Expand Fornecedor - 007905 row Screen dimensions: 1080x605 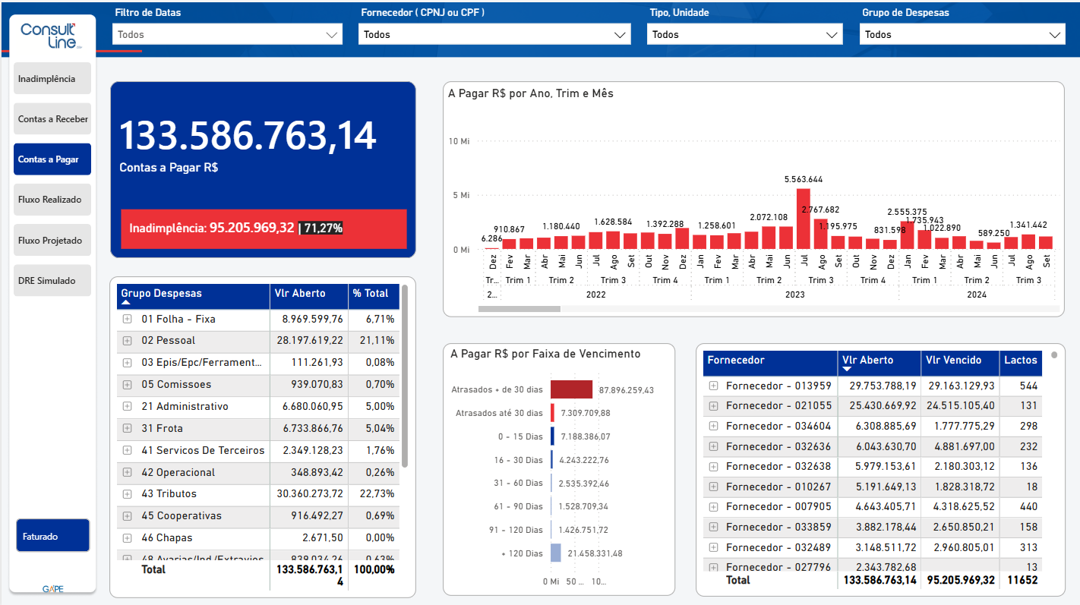(713, 507)
